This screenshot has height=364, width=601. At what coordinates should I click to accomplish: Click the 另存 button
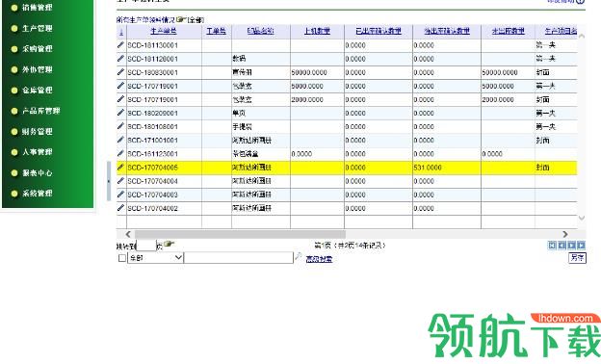click(x=577, y=258)
